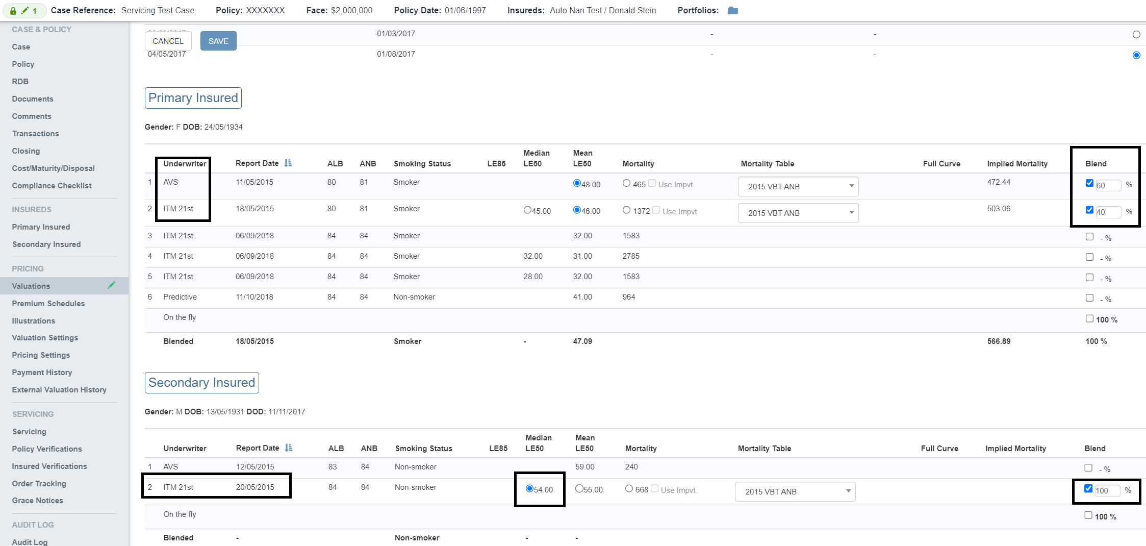Select Median LE50 45.00 radio button
The height and width of the screenshot is (546, 1146).
(527, 210)
